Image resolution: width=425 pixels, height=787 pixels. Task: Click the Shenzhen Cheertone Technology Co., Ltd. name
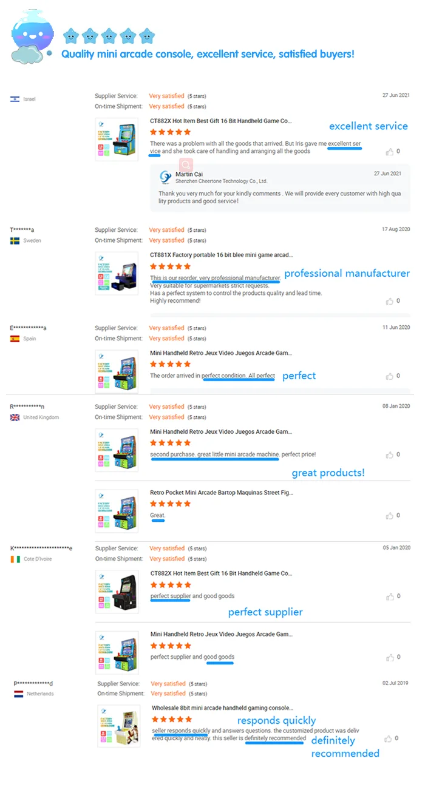click(221, 181)
